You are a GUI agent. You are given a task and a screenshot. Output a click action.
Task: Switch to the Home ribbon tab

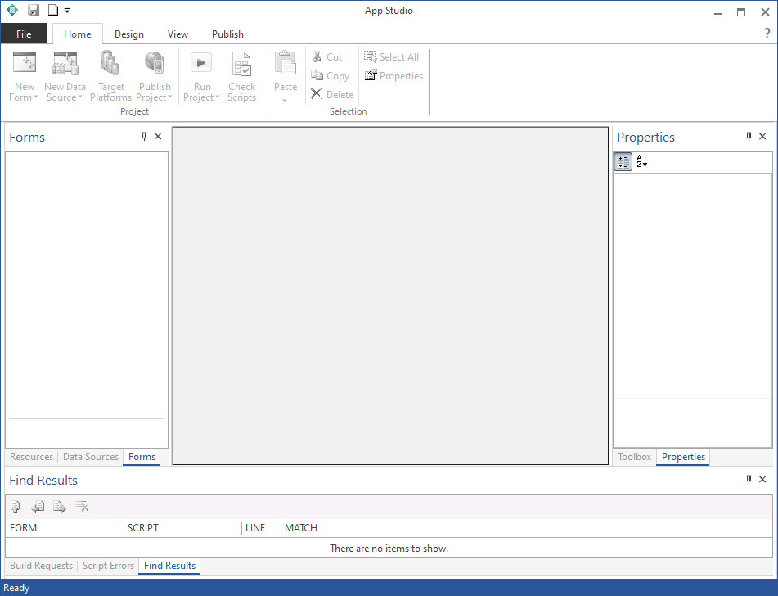tap(78, 34)
